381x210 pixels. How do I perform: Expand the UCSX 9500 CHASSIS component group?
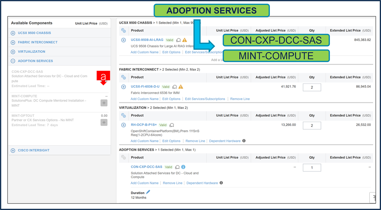tap(13, 33)
